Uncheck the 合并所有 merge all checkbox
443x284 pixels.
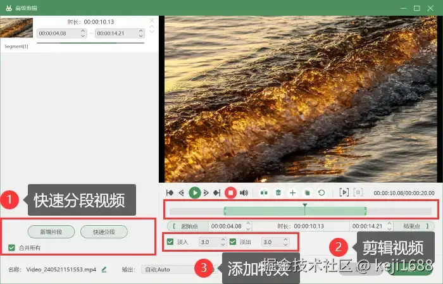tap(11, 248)
